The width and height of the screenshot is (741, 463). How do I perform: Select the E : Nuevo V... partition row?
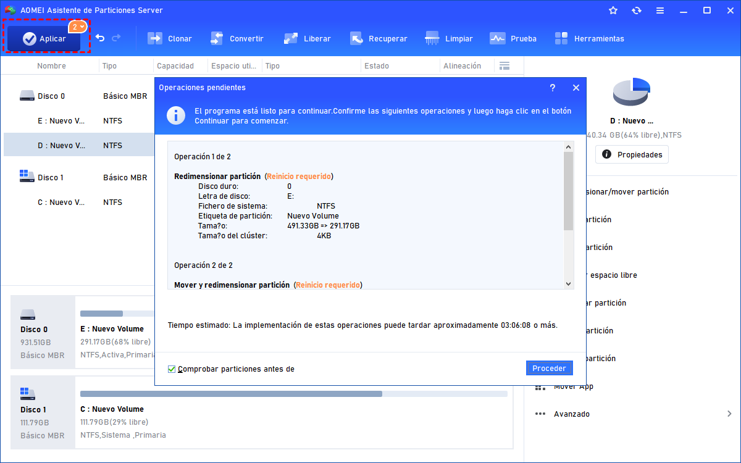pos(79,120)
